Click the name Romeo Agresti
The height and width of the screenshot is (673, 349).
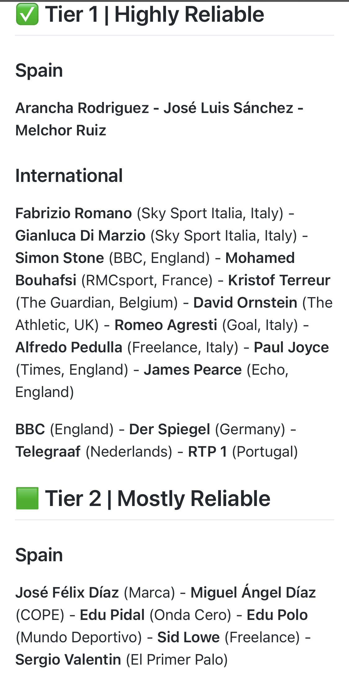pyautogui.click(x=166, y=325)
